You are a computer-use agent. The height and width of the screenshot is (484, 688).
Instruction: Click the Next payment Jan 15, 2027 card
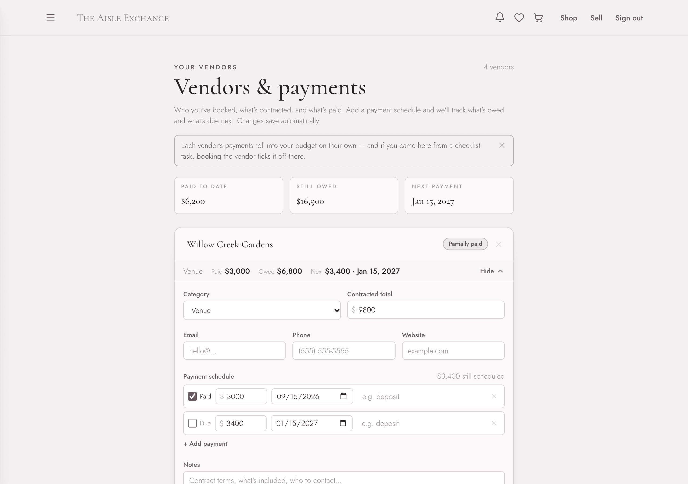pyautogui.click(x=459, y=195)
